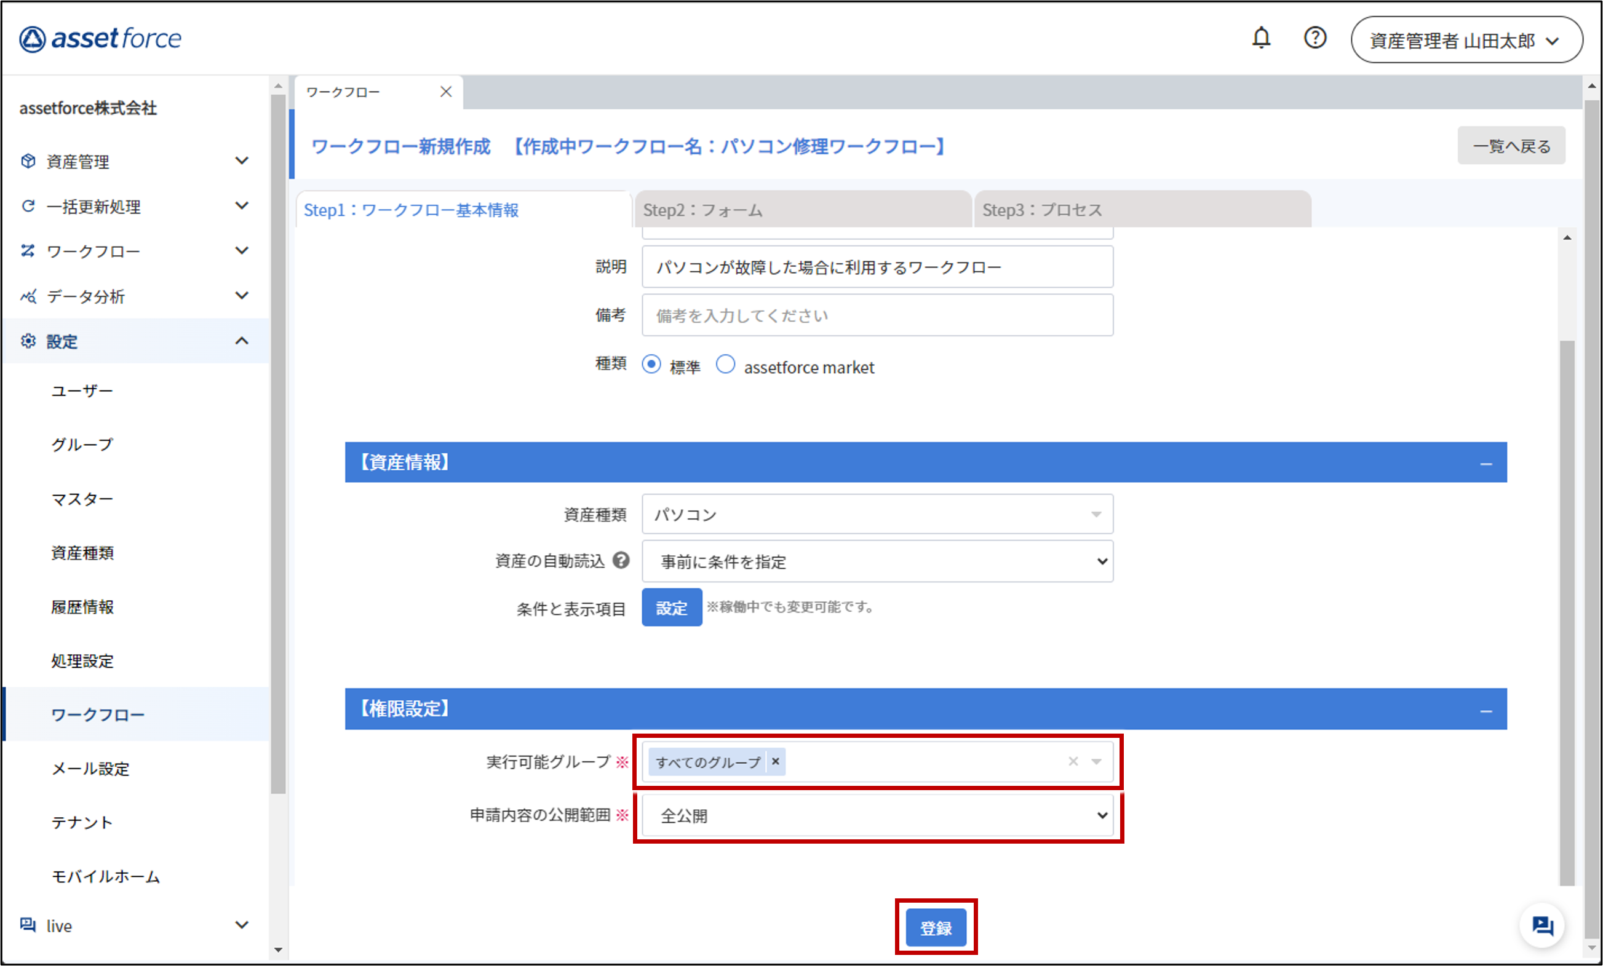Click the 設定 gear icon
The width and height of the screenshot is (1603, 966).
[x=28, y=341]
